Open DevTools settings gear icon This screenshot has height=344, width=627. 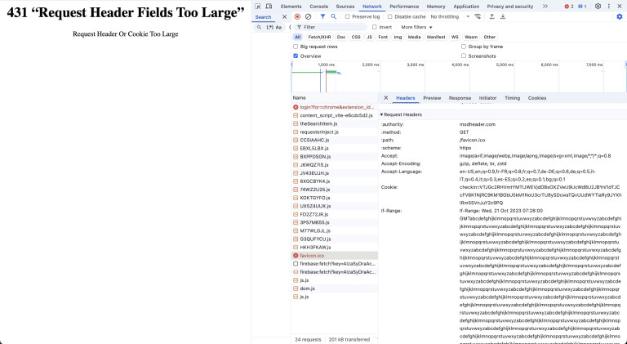(598, 7)
